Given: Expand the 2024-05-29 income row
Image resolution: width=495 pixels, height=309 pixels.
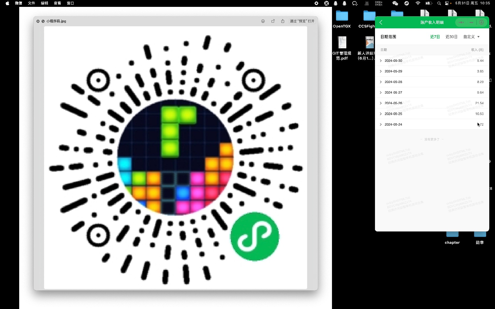Looking at the screenshot, I should pyautogui.click(x=432, y=71).
